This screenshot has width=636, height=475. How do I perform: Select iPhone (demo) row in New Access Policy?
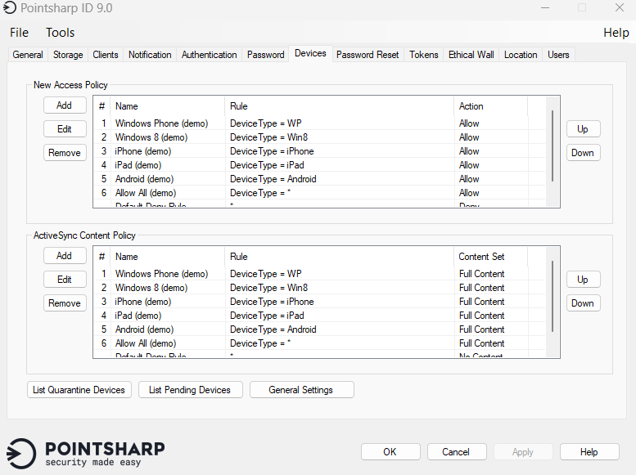pyautogui.click(x=143, y=151)
